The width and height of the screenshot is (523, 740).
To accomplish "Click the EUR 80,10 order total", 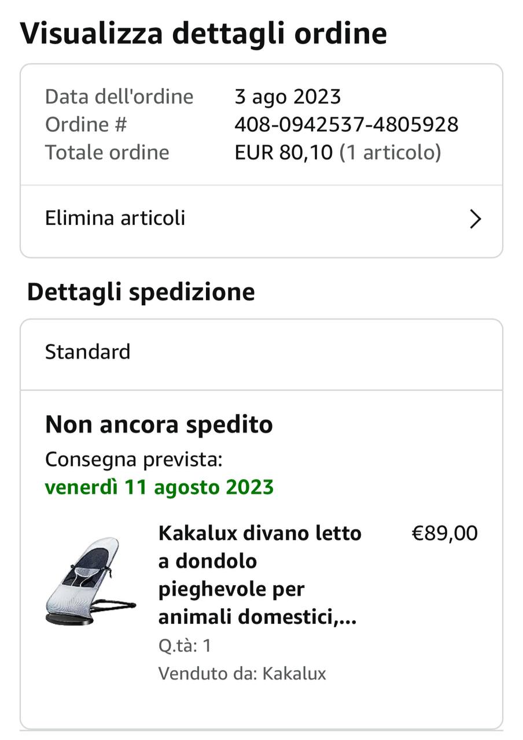I will coord(283,153).
